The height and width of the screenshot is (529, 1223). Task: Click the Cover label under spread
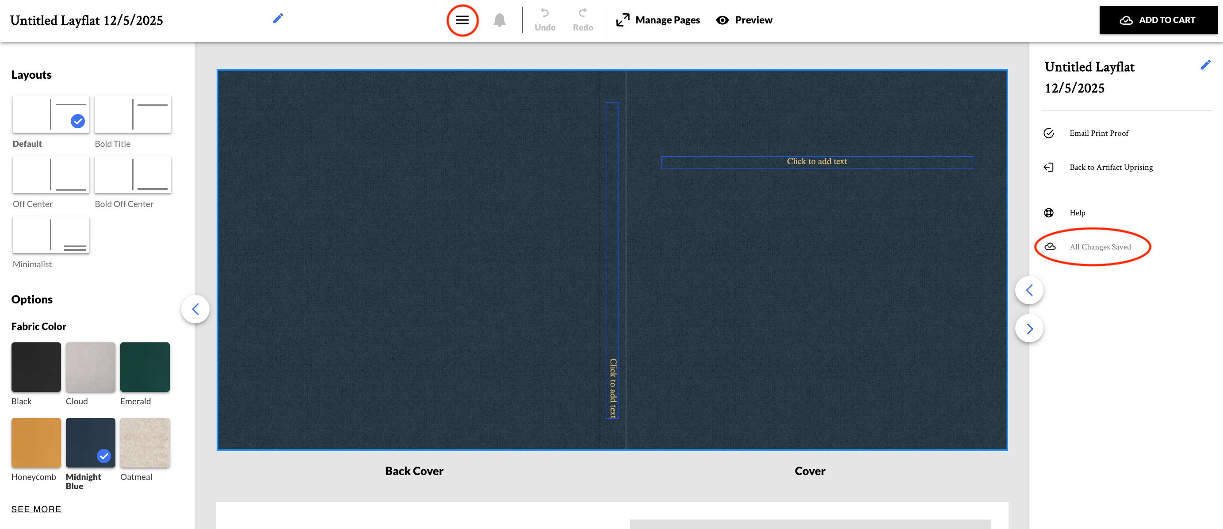810,471
